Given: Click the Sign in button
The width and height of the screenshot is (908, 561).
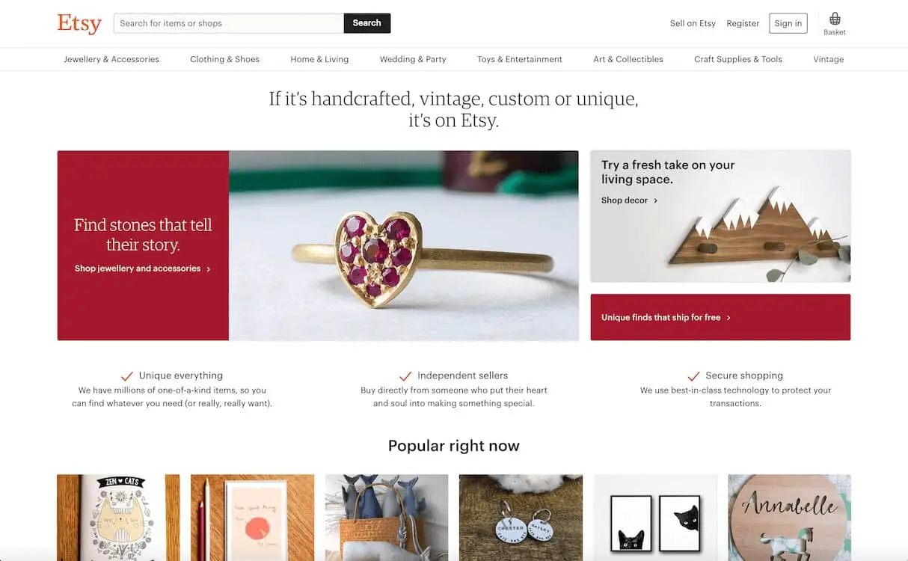Looking at the screenshot, I should [x=788, y=23].
